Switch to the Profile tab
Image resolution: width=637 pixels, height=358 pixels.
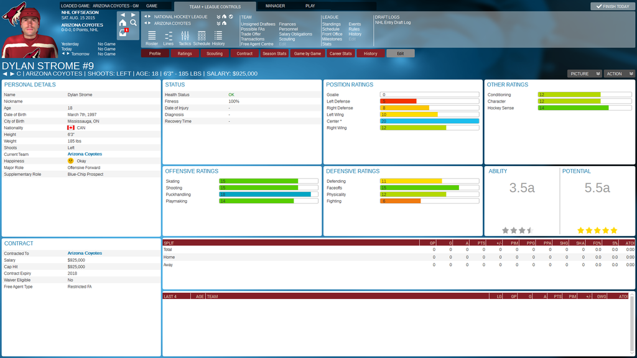[155, 53]
